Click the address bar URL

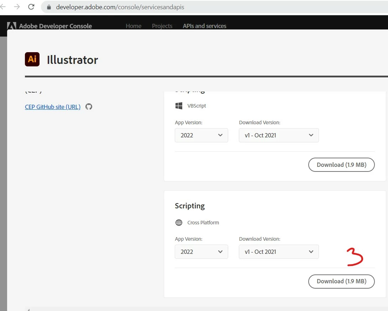(x=120, y=7)
